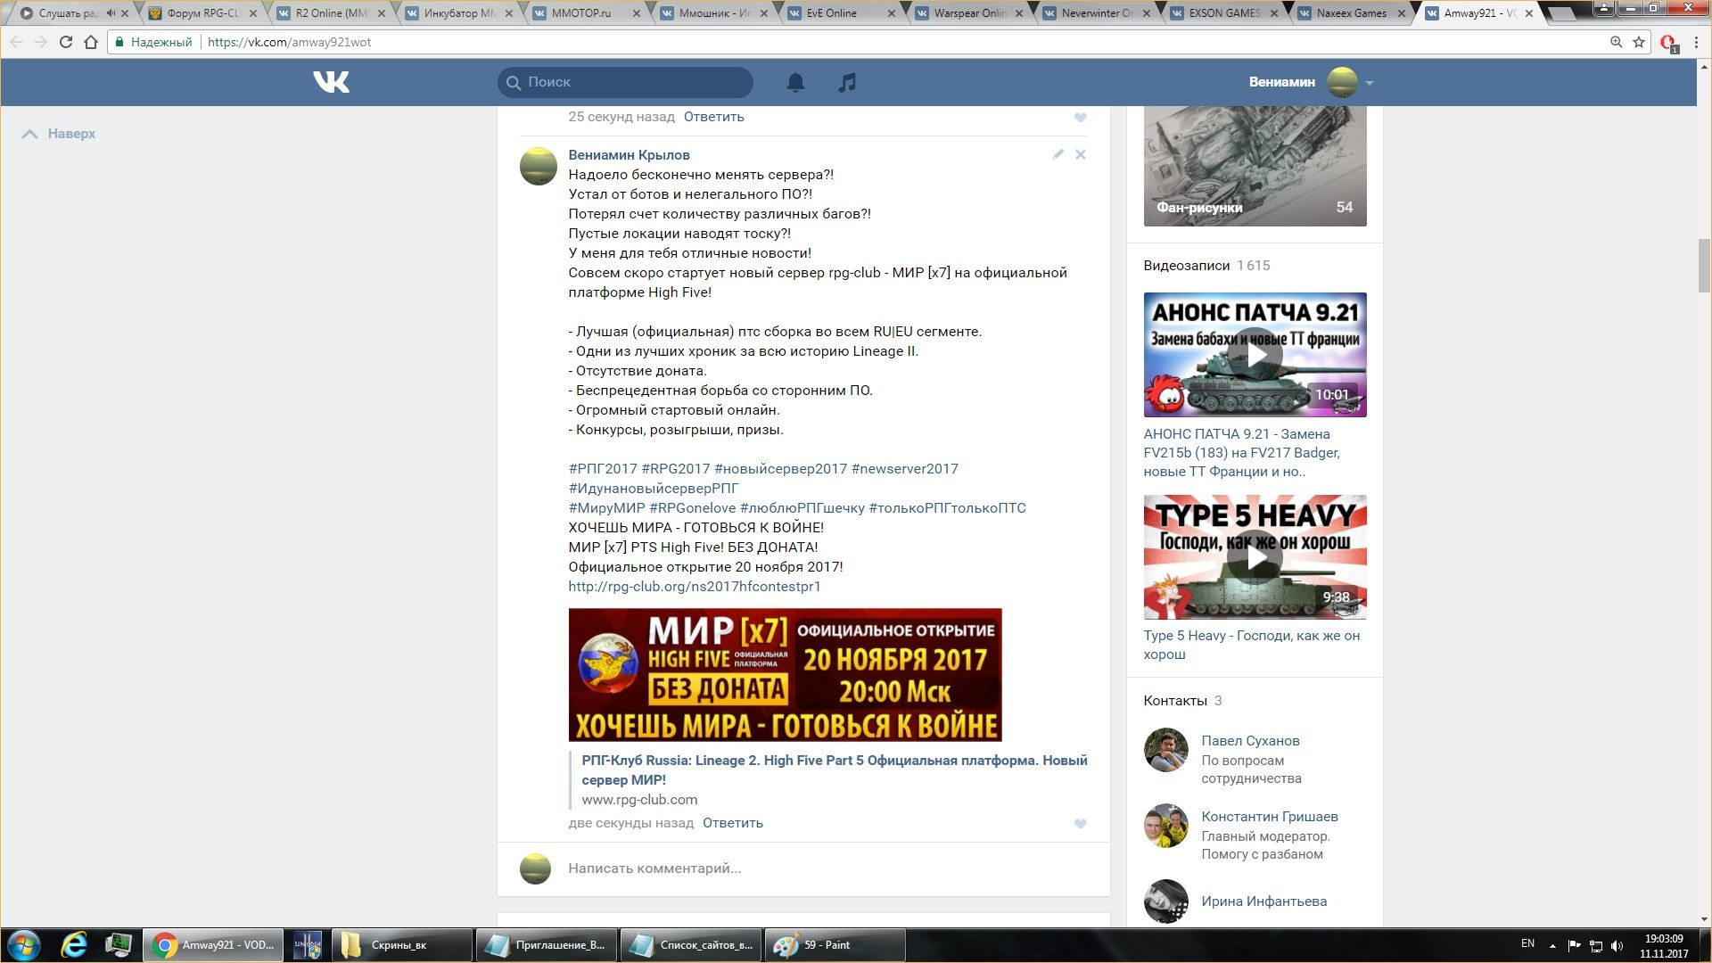Like the comment posted two seconds ago

[1080, 823]
